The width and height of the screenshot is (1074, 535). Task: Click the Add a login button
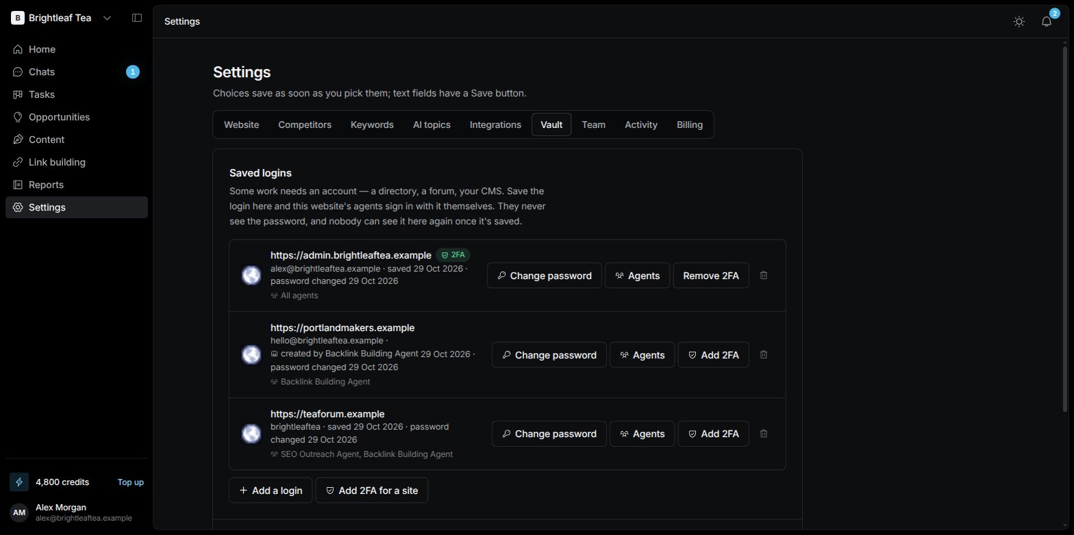pyautogui.click(x=271, y=491)
